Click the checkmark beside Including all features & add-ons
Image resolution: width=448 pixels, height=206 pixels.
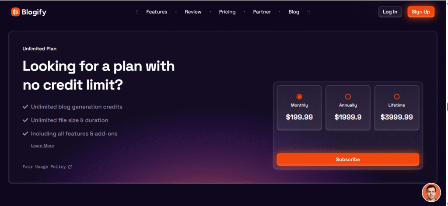[25, 133]
